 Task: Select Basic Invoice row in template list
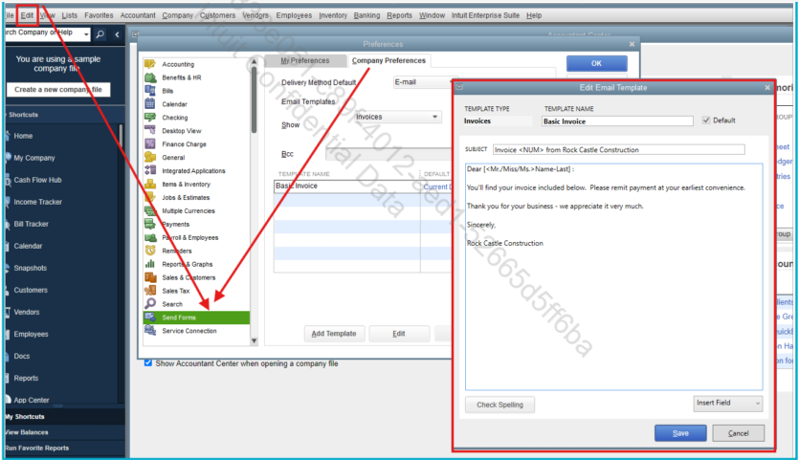[363, 186]
